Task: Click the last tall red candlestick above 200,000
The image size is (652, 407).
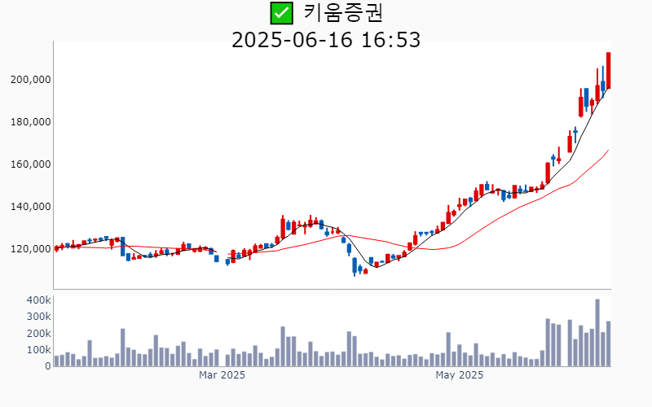Action: coord(608,70)
